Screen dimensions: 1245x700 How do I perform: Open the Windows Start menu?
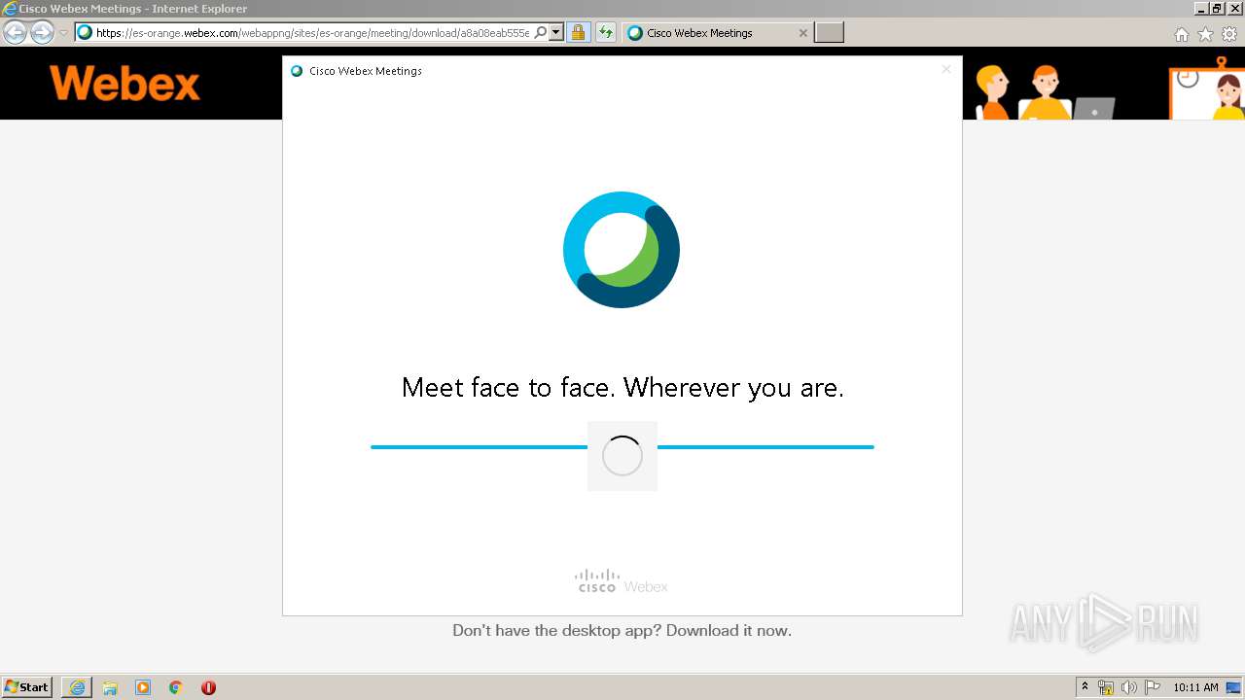click(27, 687)
